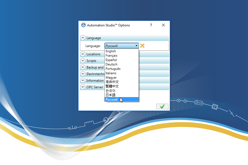This screenshot has height=165, width=248.
Task: Select highlighted Русский in the dropdown list
Action: [x=122, y=100]
